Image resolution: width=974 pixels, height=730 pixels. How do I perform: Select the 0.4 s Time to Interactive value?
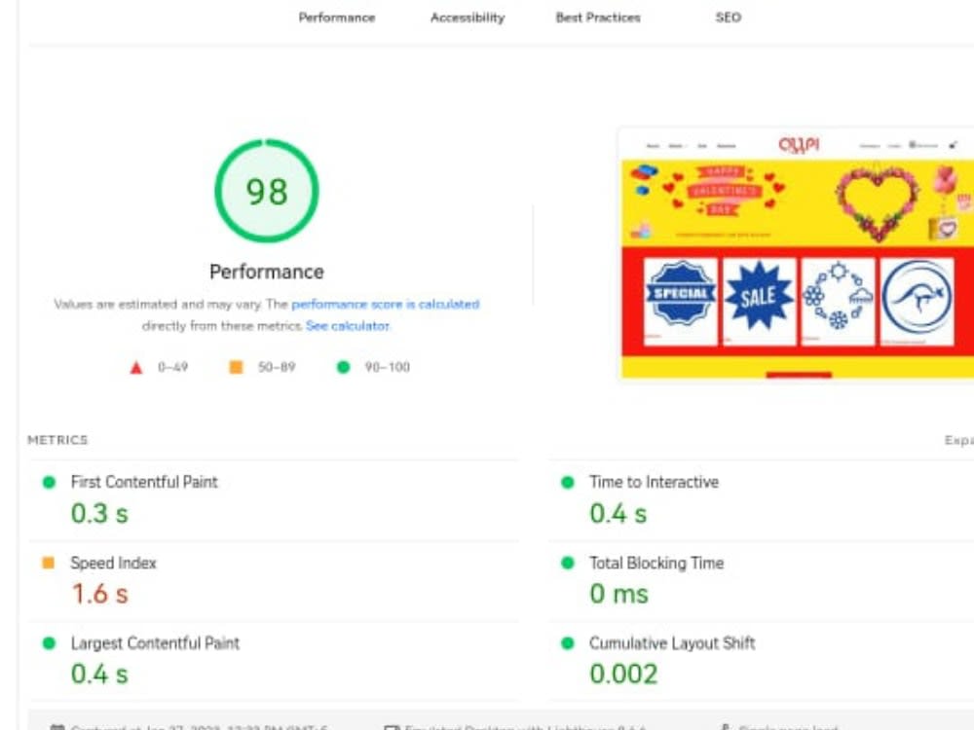(618, 513)
